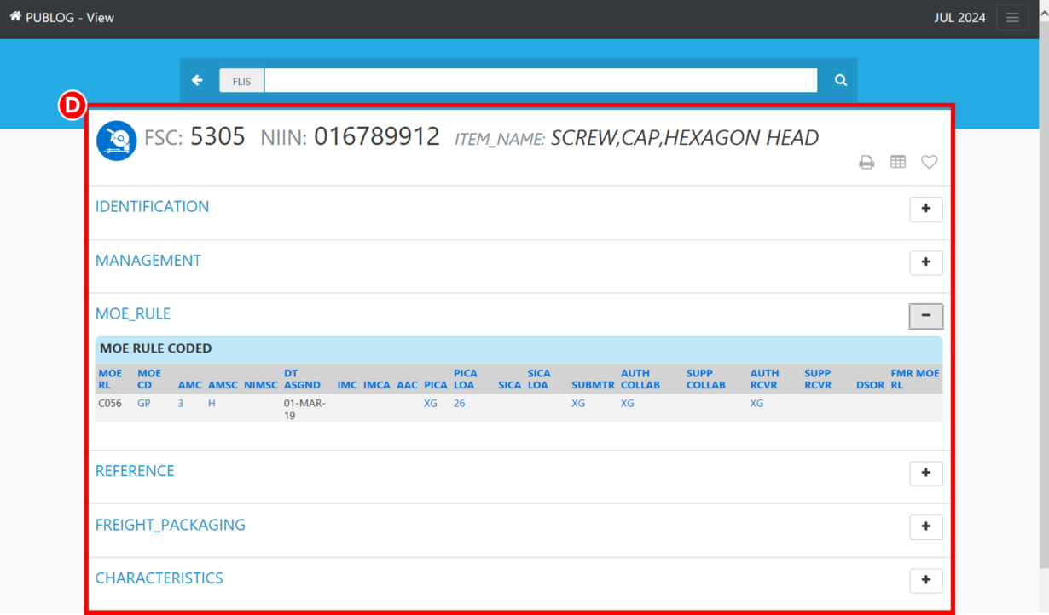This screenshot has height=615, width=1049.
Task: Click the magnifying glass search button
Action: click(840, 80)
